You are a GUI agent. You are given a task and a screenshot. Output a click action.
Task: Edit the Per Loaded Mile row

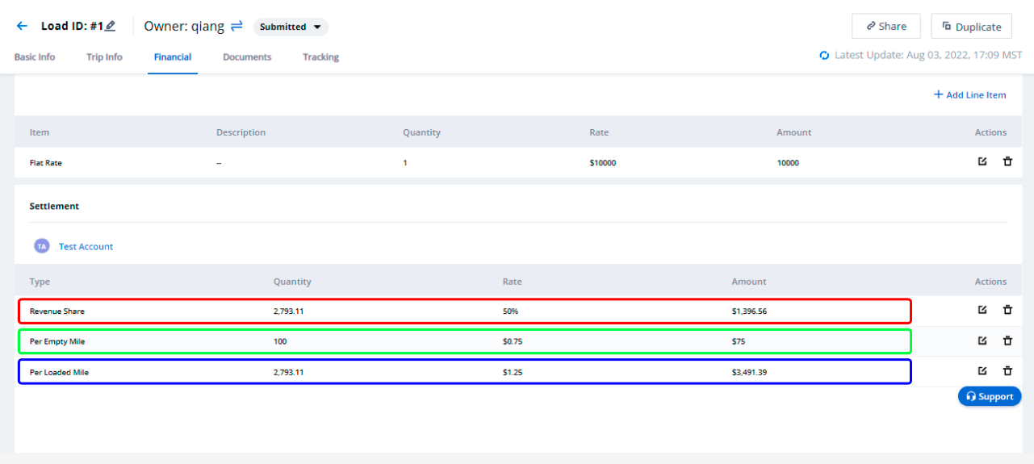coord(982,370)
